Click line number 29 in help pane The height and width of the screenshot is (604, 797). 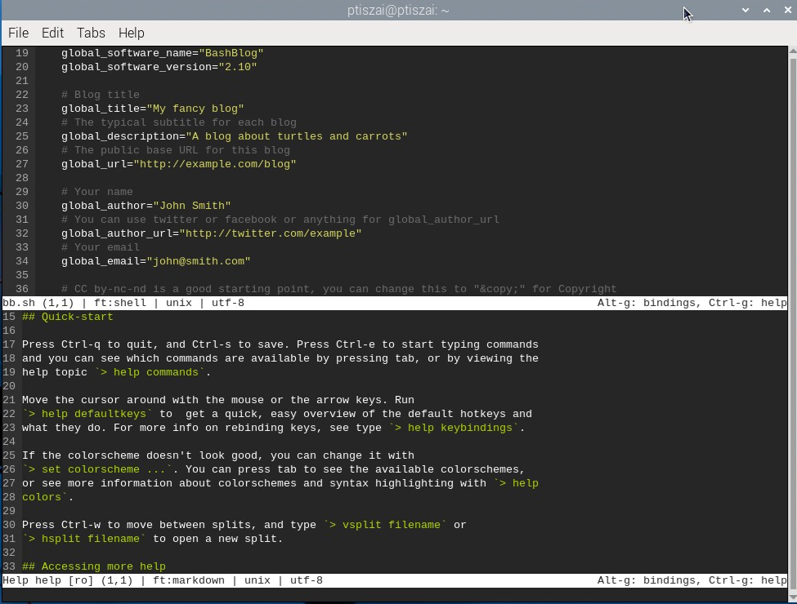9,511
